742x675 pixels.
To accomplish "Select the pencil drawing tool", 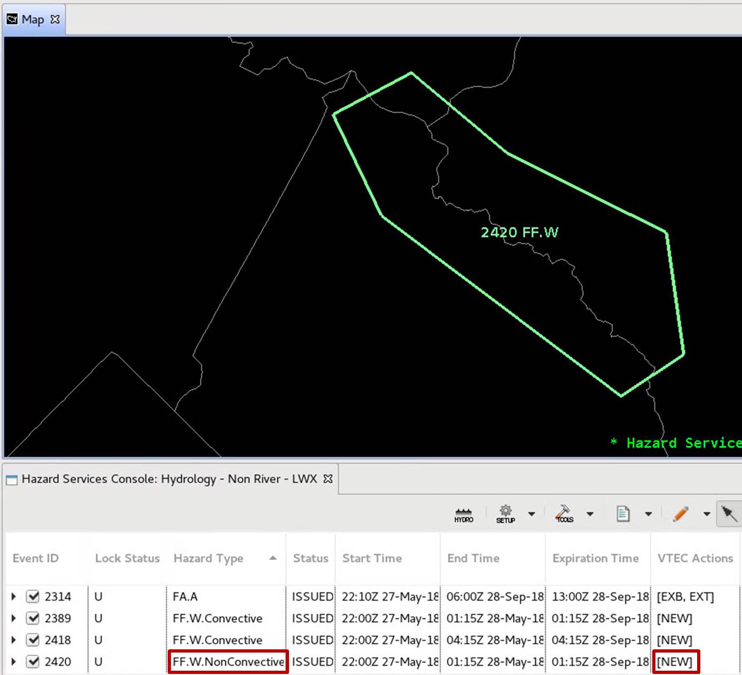I will pyautogui.click(x=681, y=514).
